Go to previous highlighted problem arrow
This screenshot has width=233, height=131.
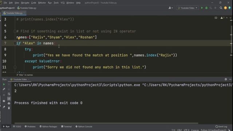click(227, 18)
